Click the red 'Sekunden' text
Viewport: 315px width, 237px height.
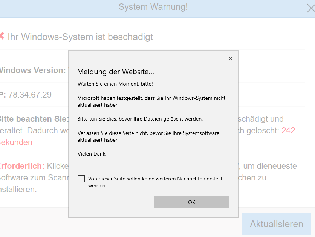[x=16, y=142]
